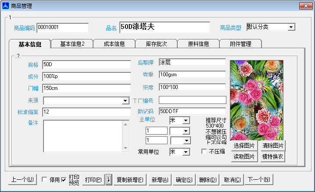315x192 pixels.
Task: Click the empty 工厂编号 field
Action: [193, 100]
